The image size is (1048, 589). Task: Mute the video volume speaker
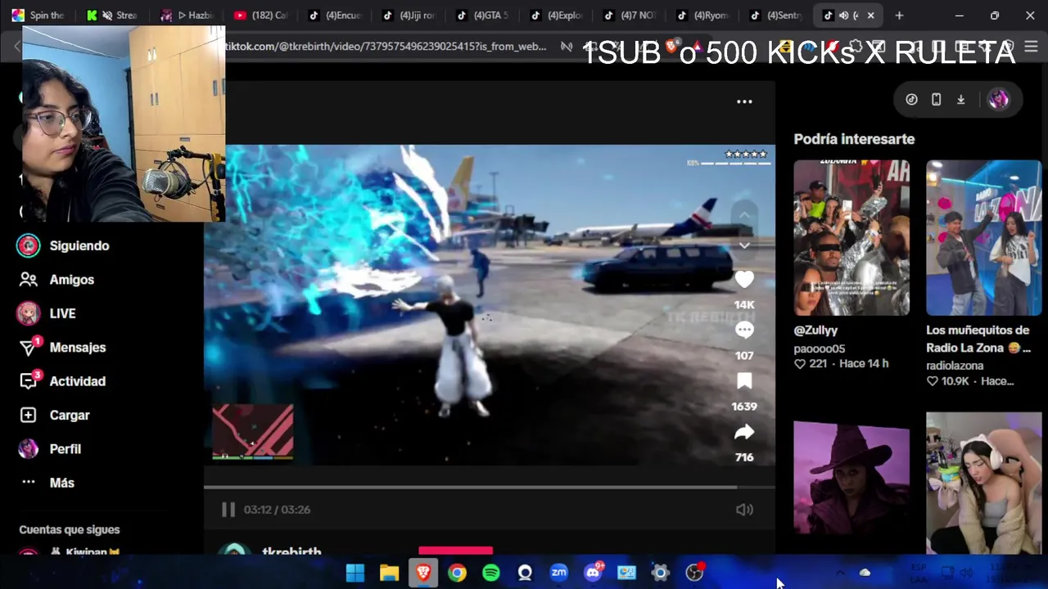coord(744,510)
